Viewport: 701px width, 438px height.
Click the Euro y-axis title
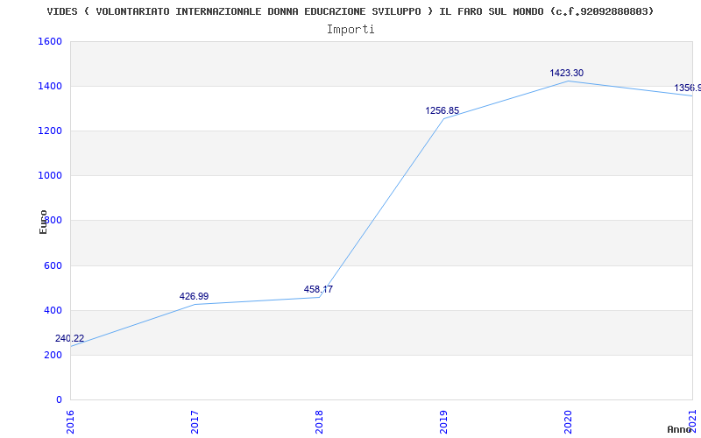click(x=43, y=222)
